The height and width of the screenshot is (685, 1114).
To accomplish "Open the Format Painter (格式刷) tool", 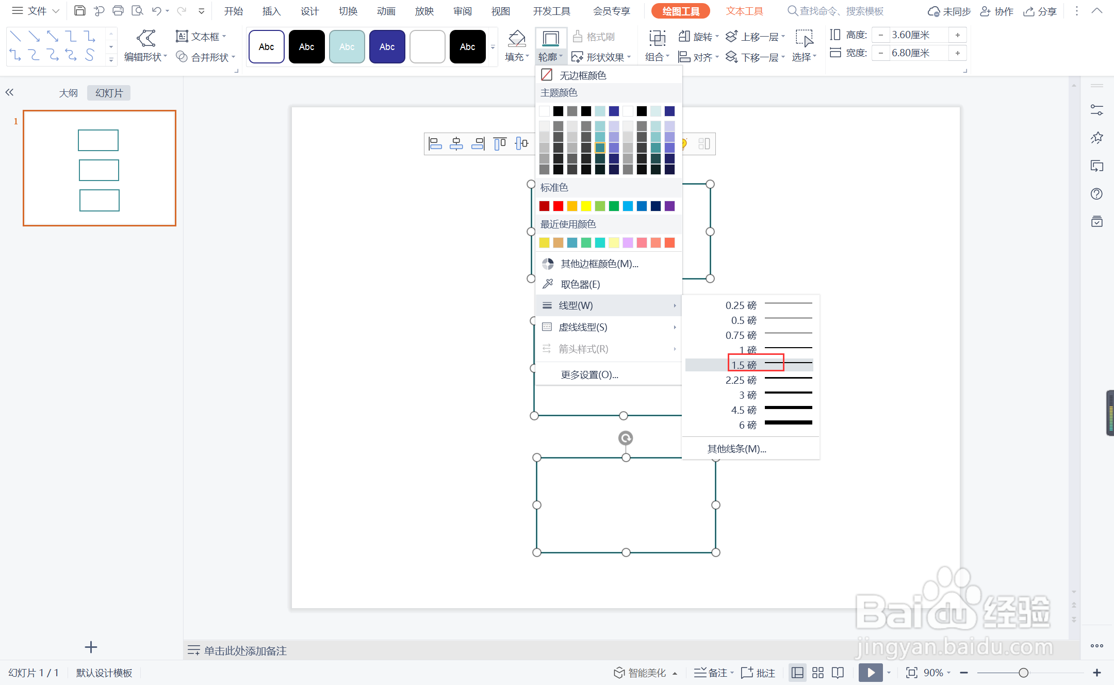I will [594, 37].
